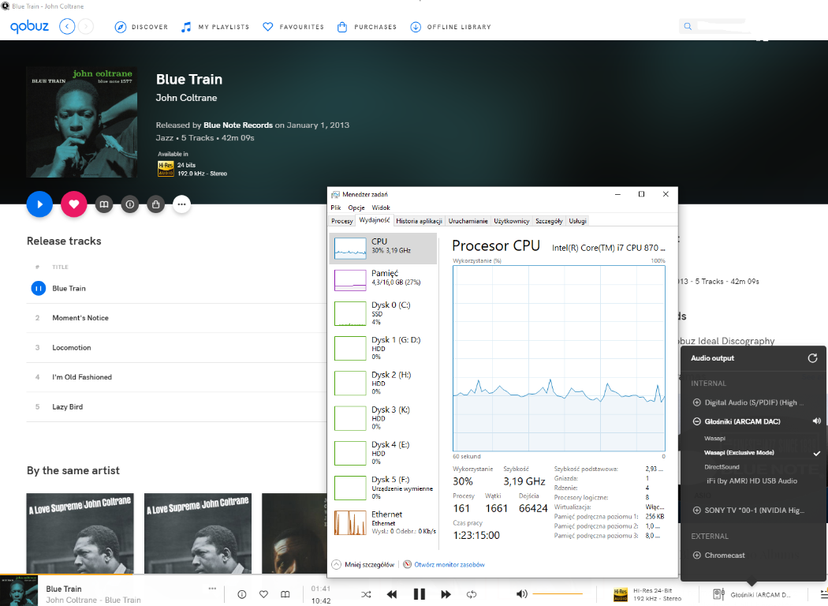Screen dimensions: 828x606
Task: Switch to the Historia aplikacji tab
Action: (x=420, y=221)
